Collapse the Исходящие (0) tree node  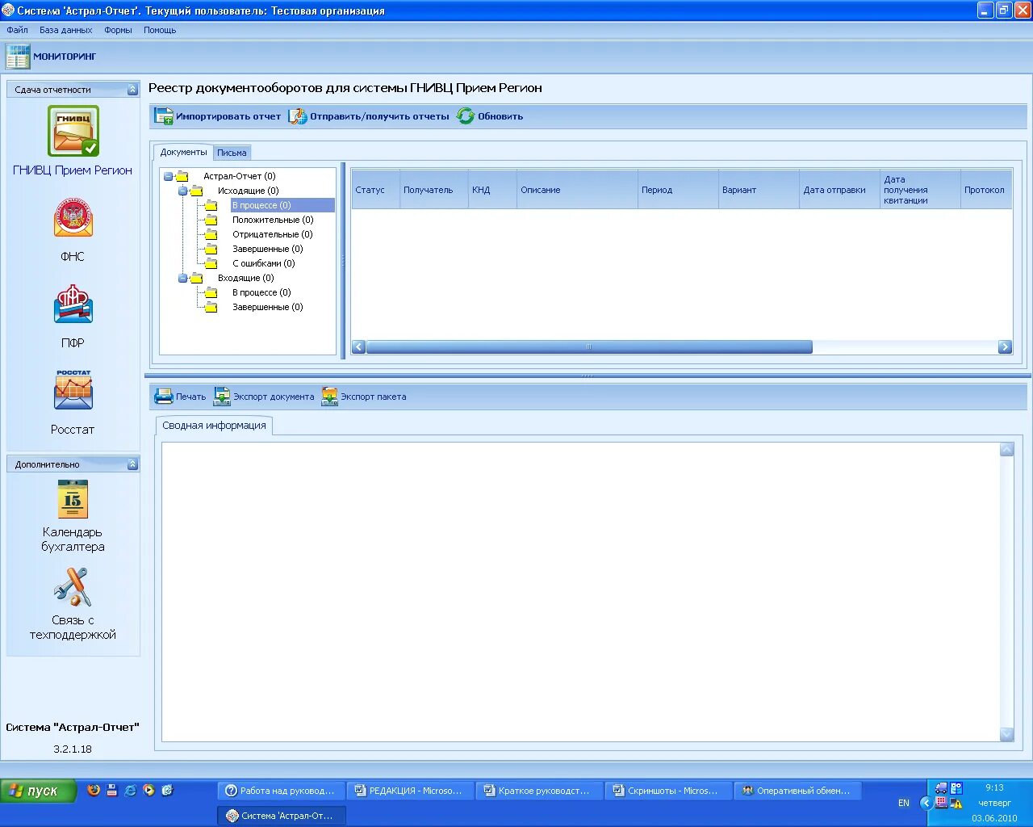coord(182,191)
